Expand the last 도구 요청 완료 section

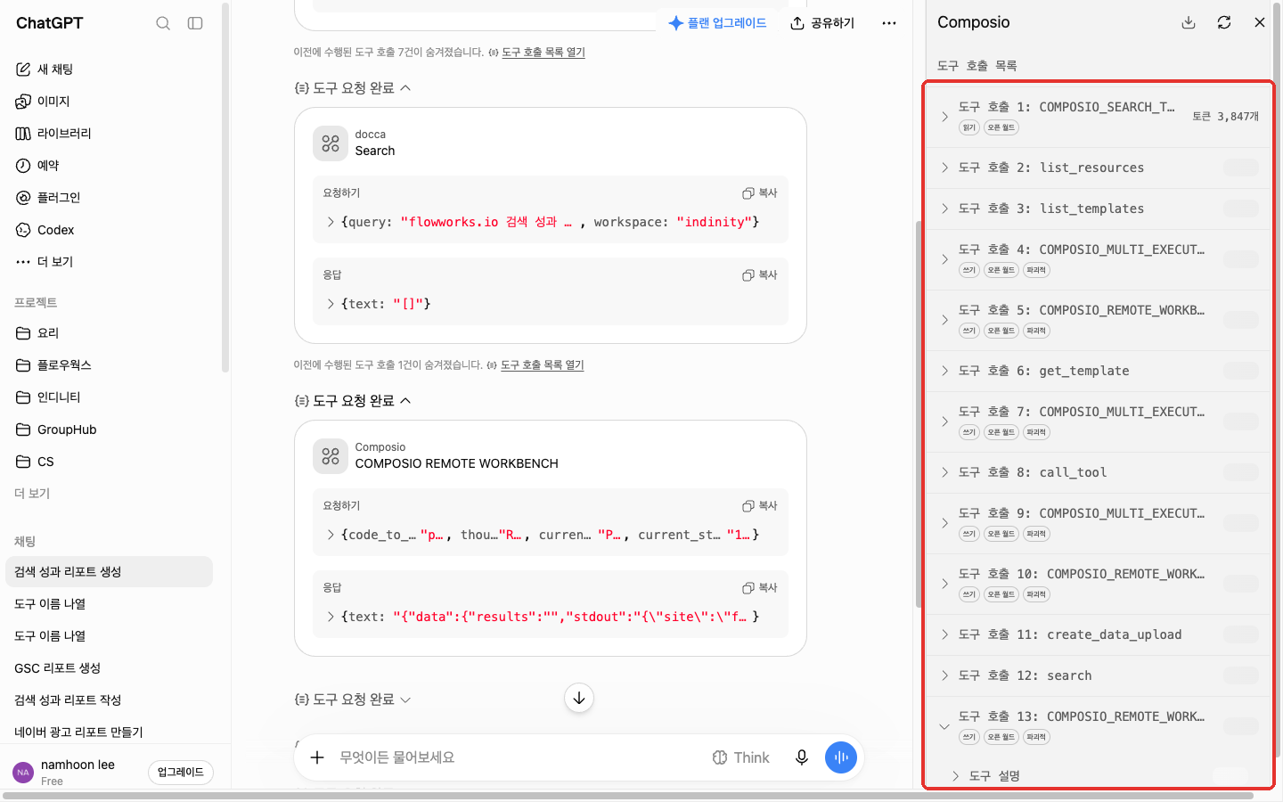coord(353,700)
